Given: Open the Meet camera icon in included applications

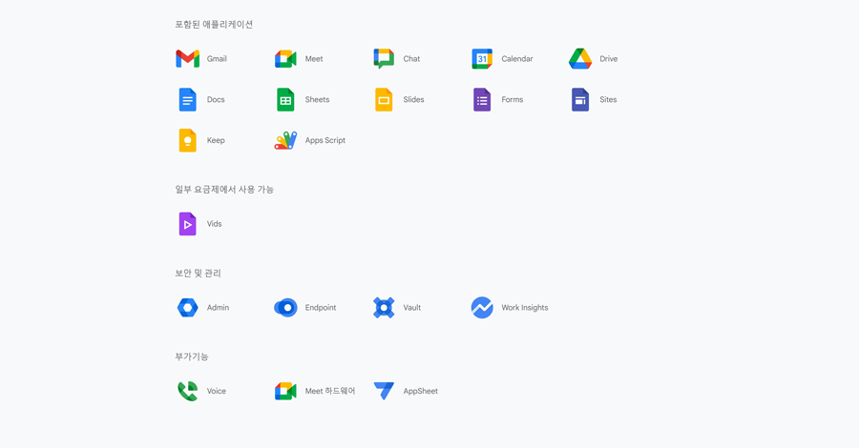Looking at the screenshot, I should pos(285,58).
